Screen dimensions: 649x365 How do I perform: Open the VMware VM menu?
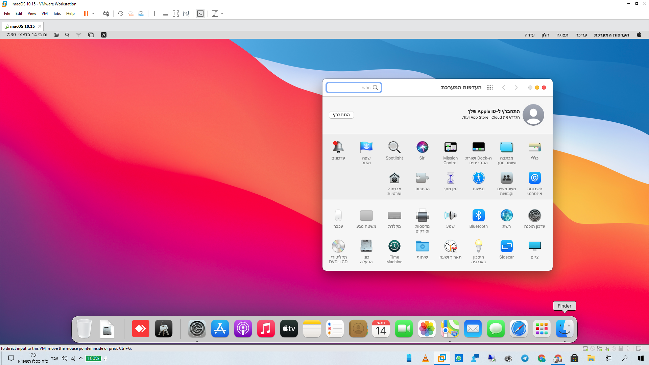pos(44,14)
